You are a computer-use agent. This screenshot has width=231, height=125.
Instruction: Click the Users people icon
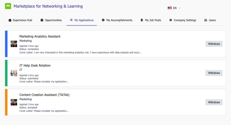click(206, 20)
